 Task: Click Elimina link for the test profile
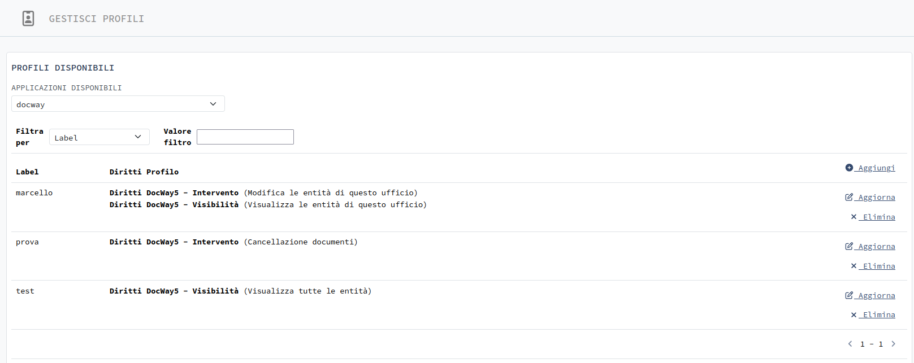click(879, 315)
